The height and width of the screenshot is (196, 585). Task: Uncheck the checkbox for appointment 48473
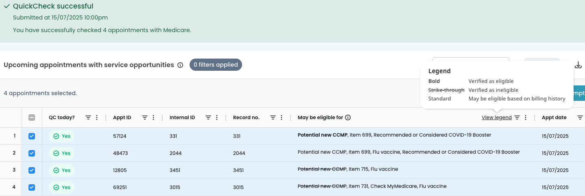[32, 153]
